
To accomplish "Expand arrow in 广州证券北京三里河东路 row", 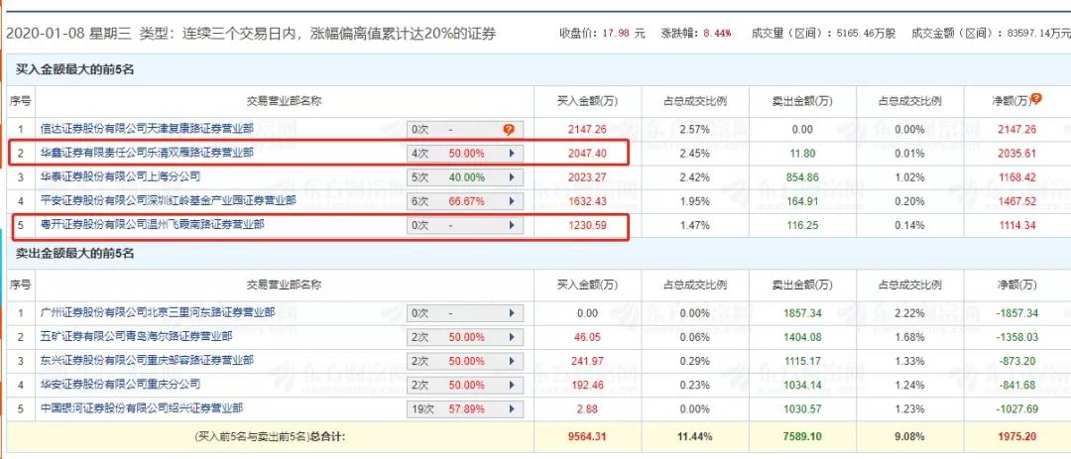I will (x=512, y=313).
